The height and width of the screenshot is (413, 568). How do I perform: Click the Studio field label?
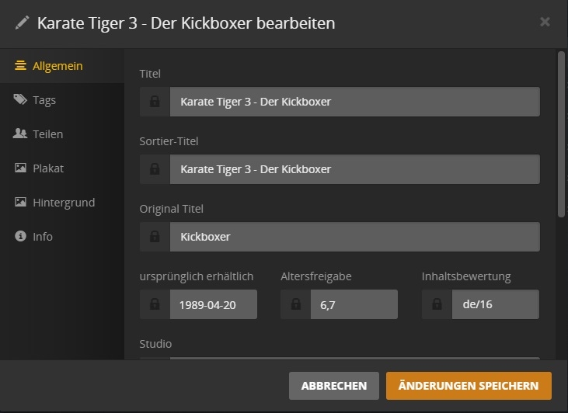click(155, 343)
